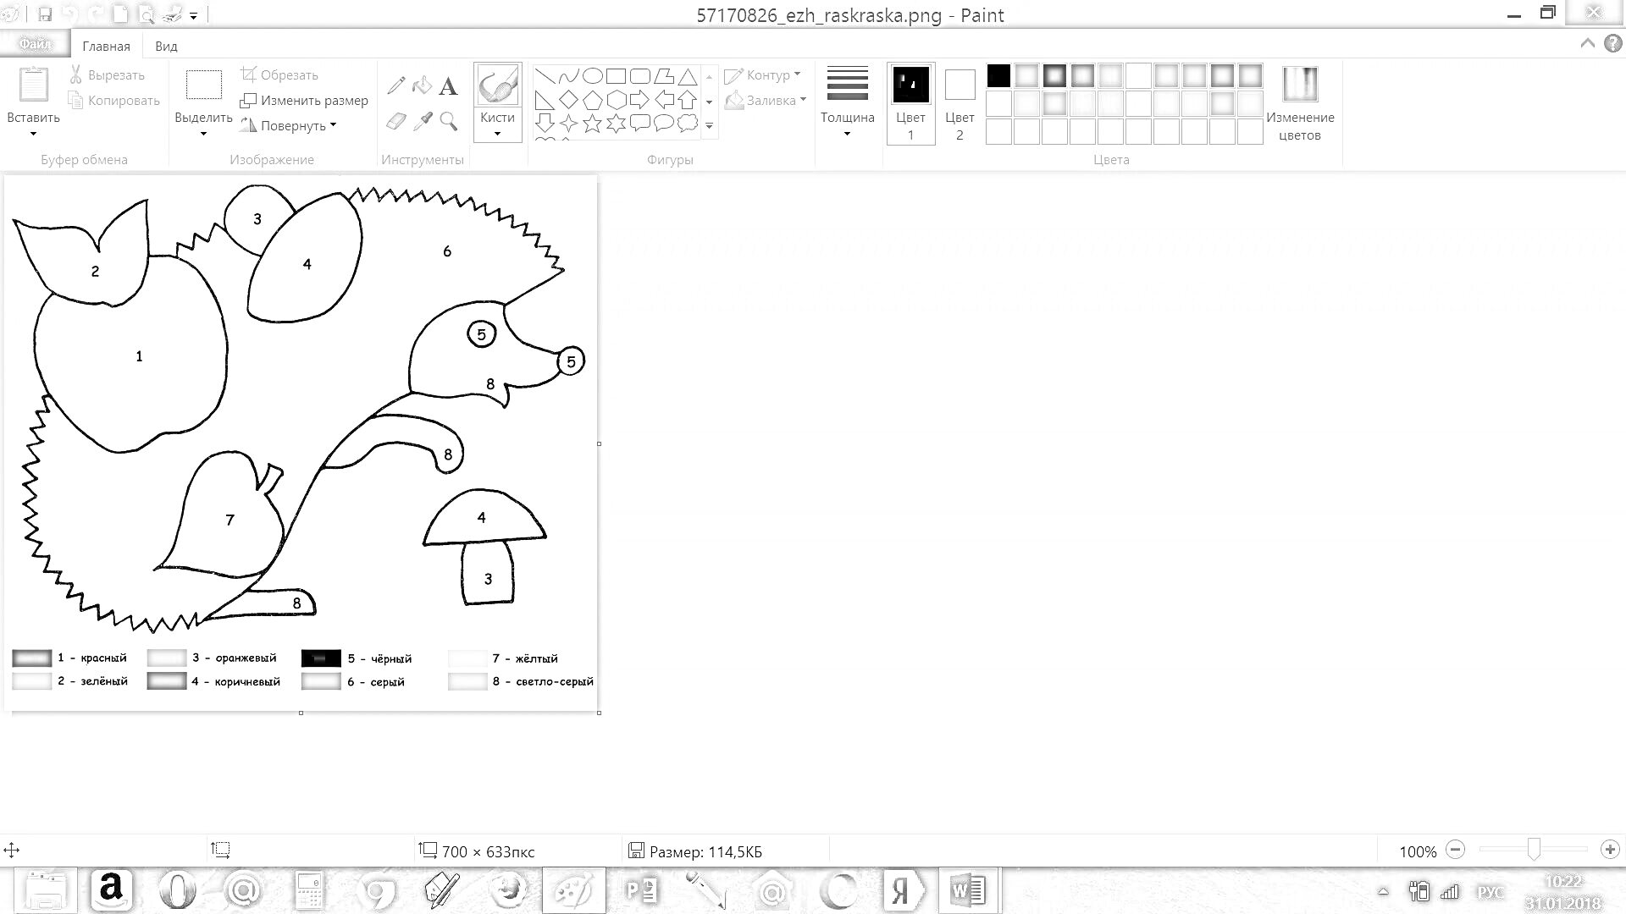1626x914 pixels.
Task: Switch to the Главная tab
Action: tap(106, 46)
